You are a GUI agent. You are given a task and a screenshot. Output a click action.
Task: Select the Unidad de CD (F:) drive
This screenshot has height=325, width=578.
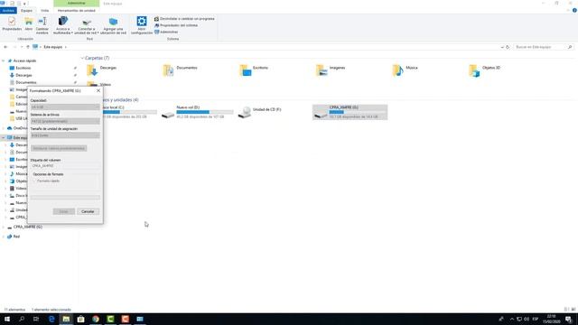click(x=259, y=112)
